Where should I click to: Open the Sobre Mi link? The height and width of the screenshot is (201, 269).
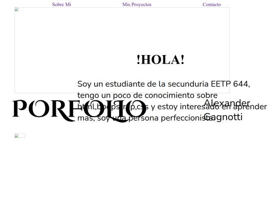coord(61,4)
